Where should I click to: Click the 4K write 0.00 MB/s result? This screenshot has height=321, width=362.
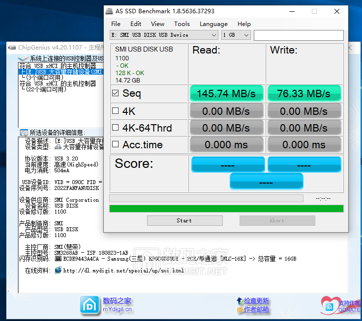[304, 111]
